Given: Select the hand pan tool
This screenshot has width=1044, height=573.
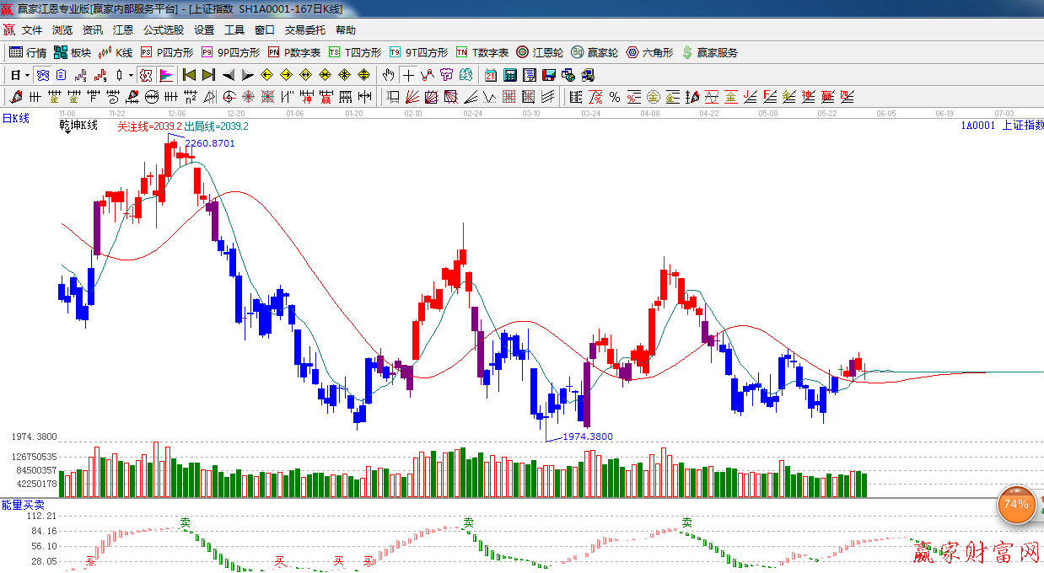Looking at the screenshot, I should (388, 75).
